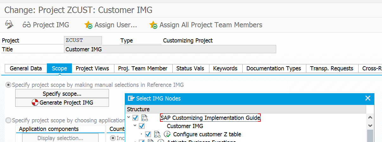This screenshot has width=382, height=142.
Task: Click the Customizing Project type value
Action: pos(188,41)
